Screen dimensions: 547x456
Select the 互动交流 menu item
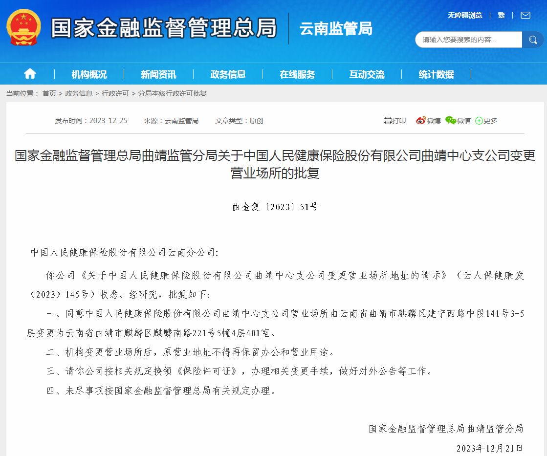pos(367,74)
